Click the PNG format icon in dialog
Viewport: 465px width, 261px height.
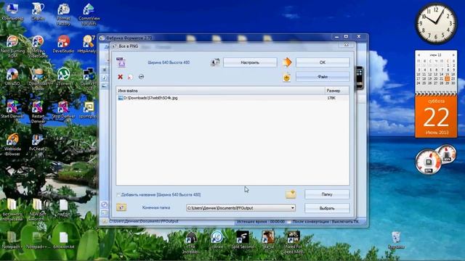(x=121, y=62)
